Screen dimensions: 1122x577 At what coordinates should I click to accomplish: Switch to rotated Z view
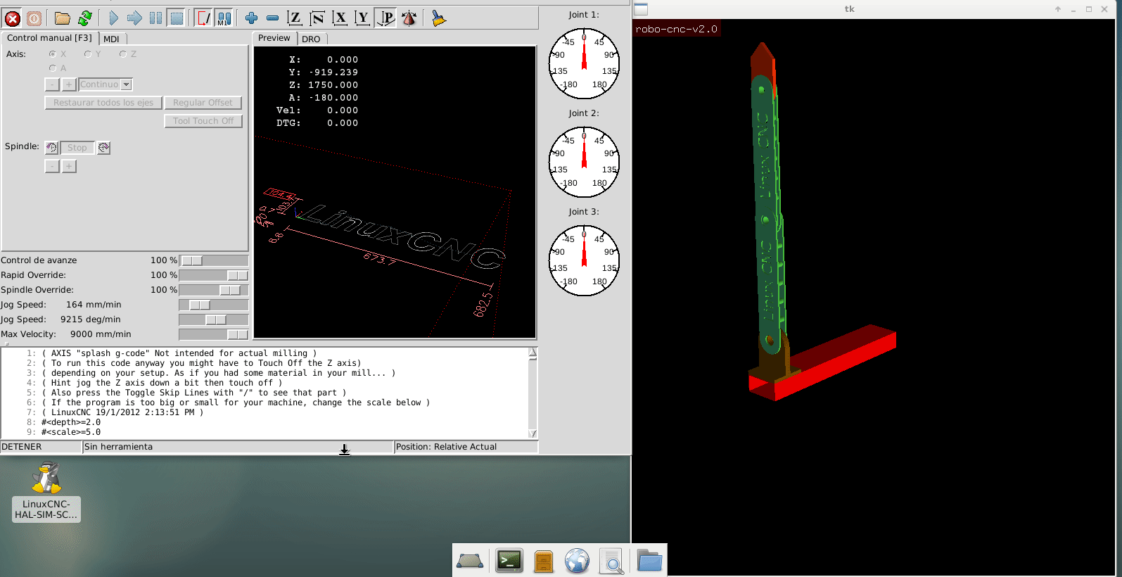[317, 18]
